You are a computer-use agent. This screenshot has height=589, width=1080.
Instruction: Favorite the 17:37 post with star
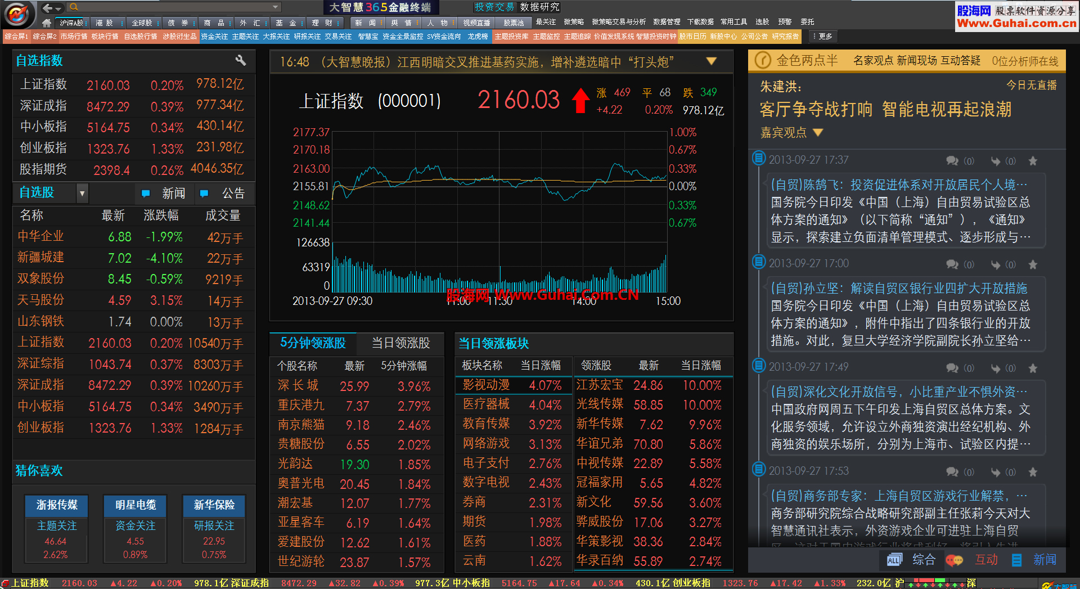(x=1033, y=161)
